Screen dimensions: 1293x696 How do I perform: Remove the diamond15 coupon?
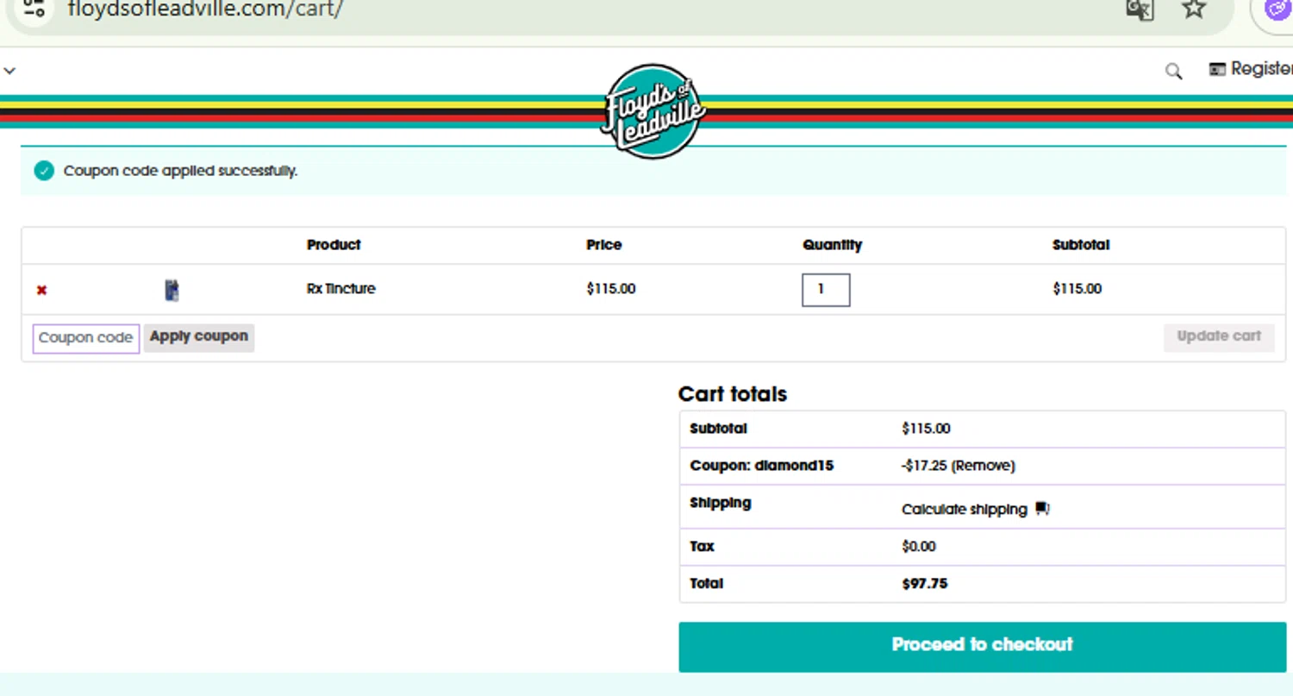[984, 466]
